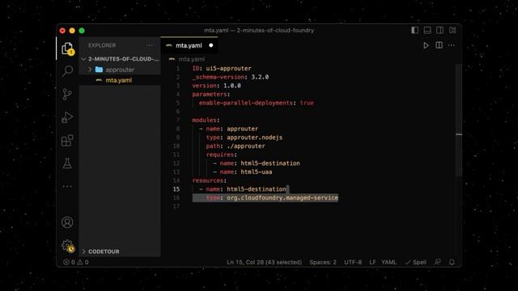This screenshot has height=291, width=518.
Task: Open the Search view
Action: click(67, 71)
